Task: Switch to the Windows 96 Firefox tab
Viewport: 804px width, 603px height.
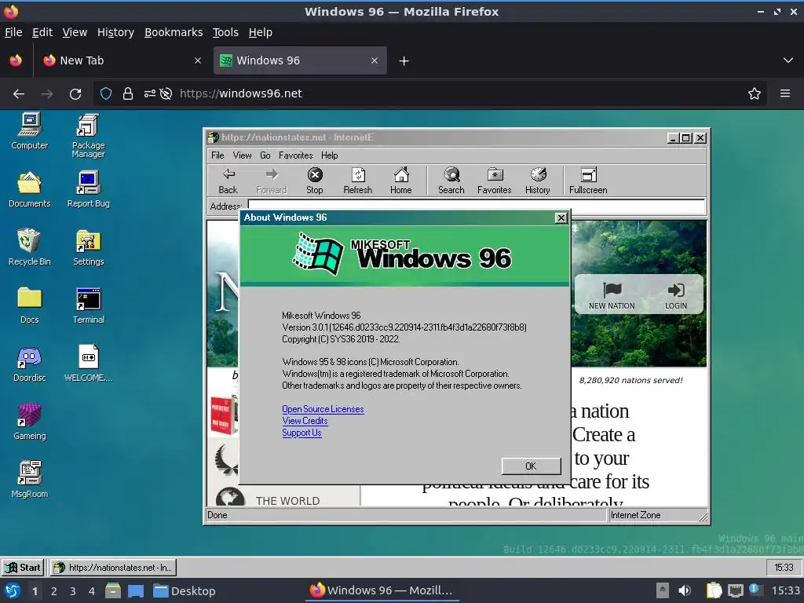Action: pos(299,60)
